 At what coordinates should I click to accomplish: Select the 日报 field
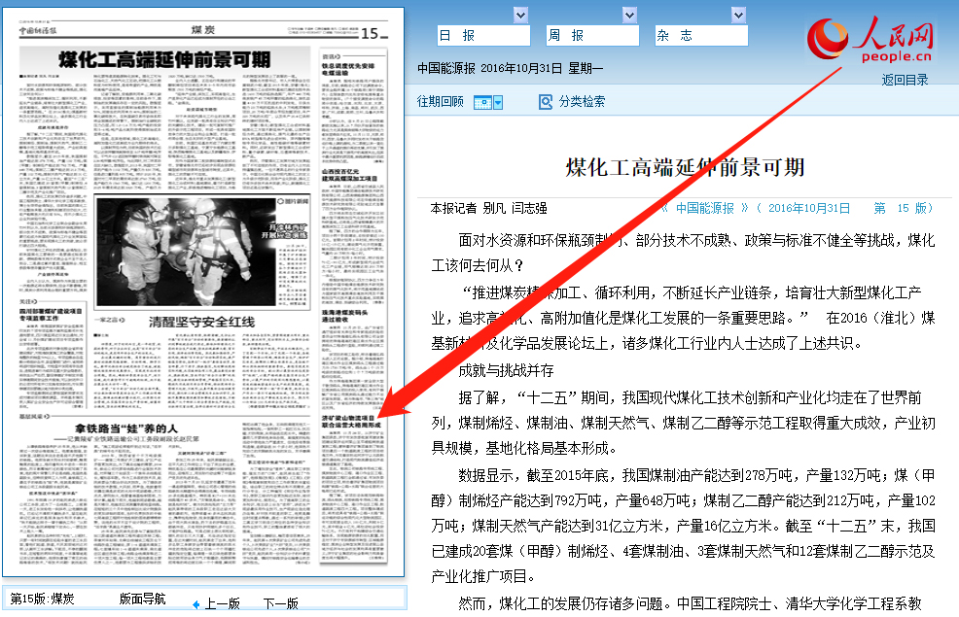483,35
